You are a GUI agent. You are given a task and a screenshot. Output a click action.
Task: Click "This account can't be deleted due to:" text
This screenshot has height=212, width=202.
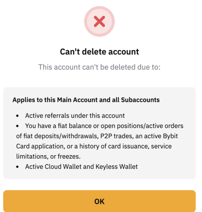click(99, 67)
